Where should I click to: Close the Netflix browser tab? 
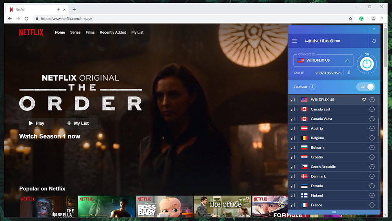(64, 9)
